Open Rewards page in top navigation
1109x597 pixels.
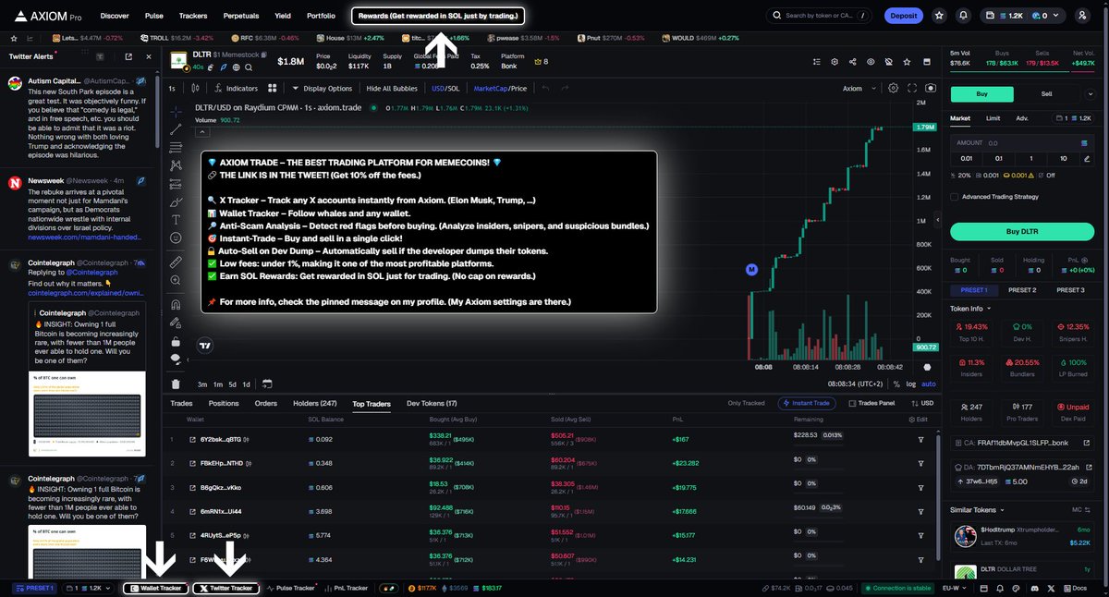click(x=438, y=16)
